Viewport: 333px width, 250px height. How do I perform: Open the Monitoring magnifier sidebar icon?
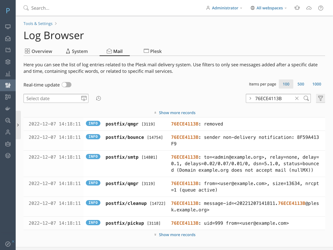coord(8,120)
